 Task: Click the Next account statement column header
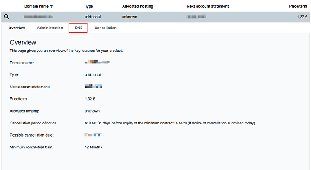tap(208, 6)
